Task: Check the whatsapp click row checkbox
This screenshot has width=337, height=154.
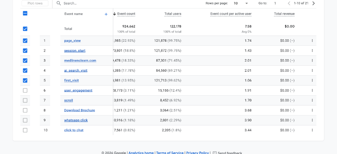Action: 25,120
